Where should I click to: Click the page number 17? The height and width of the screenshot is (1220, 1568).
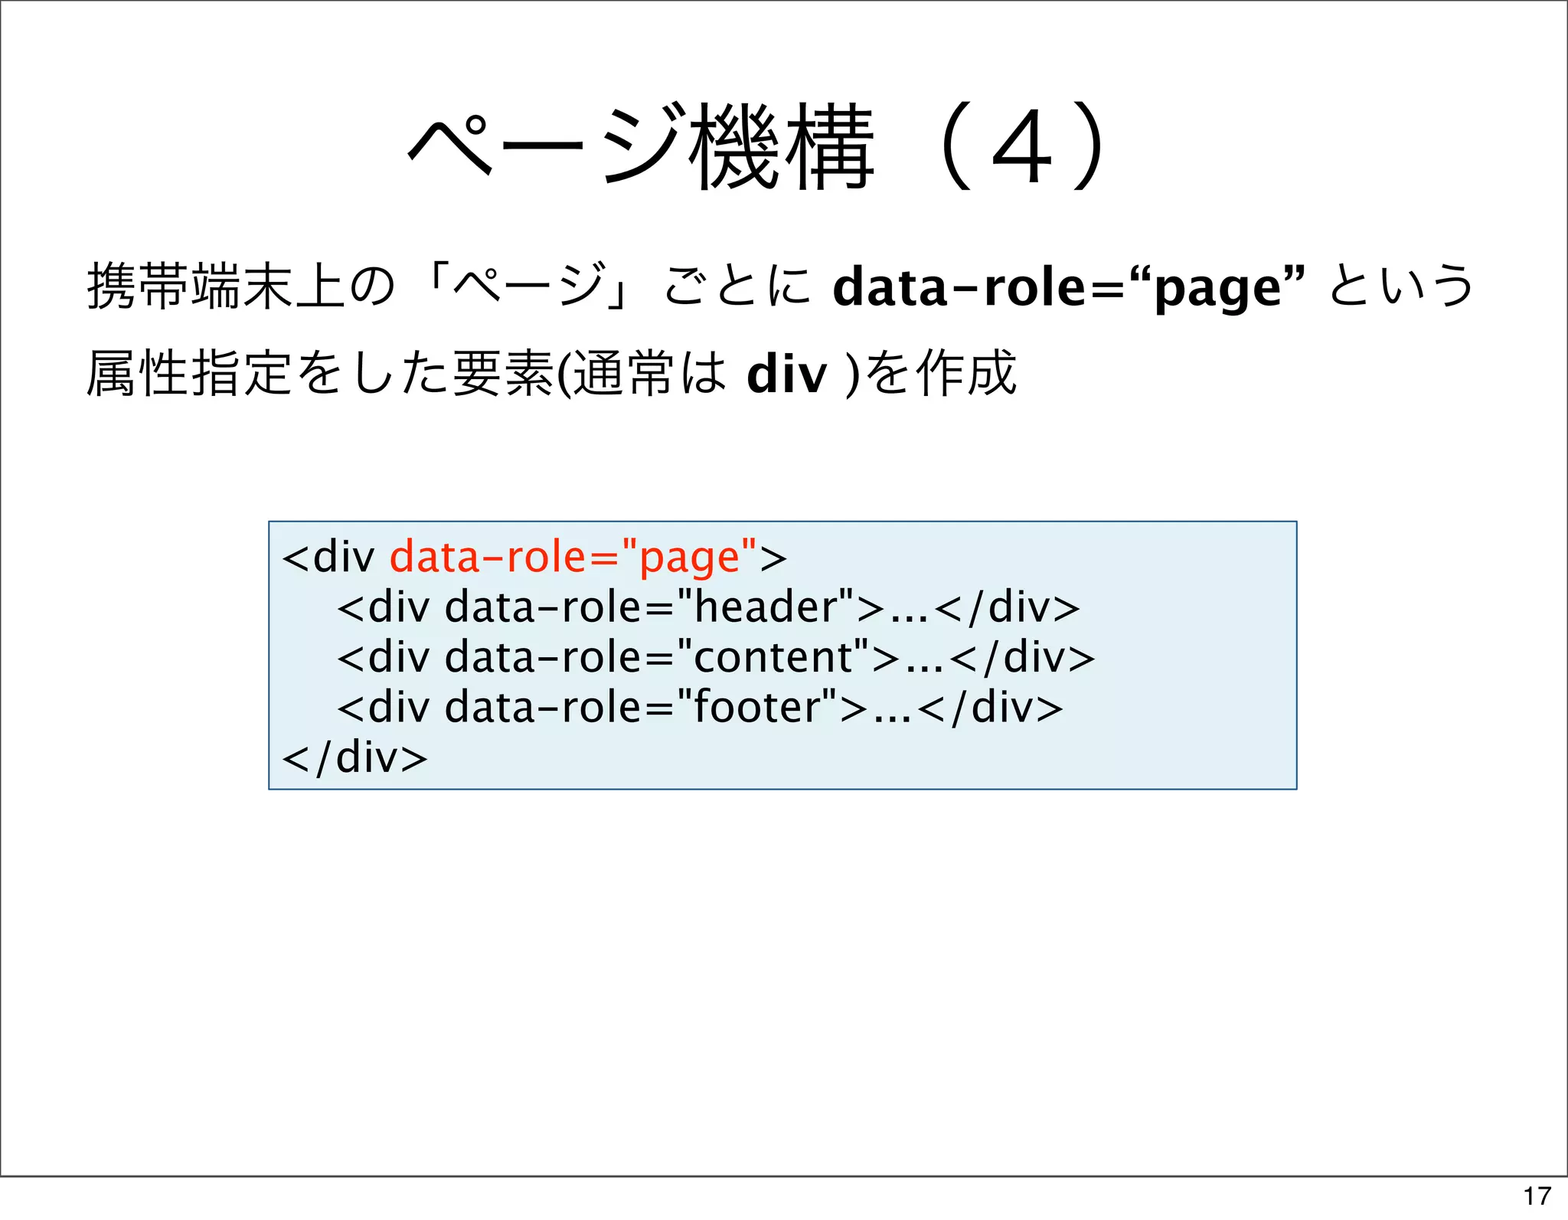[x=1537, y=1196]
